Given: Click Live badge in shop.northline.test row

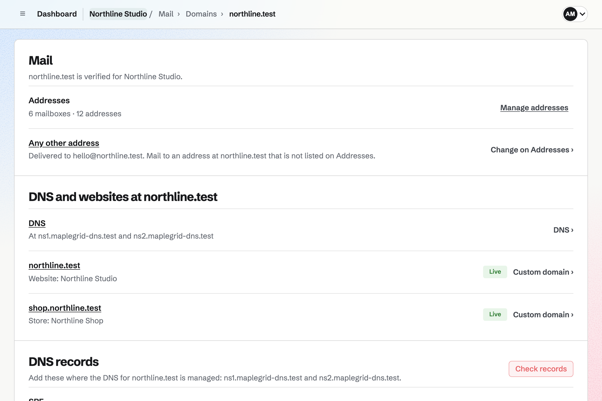Looking at the screenshot, I should click(x=495, y=314).
